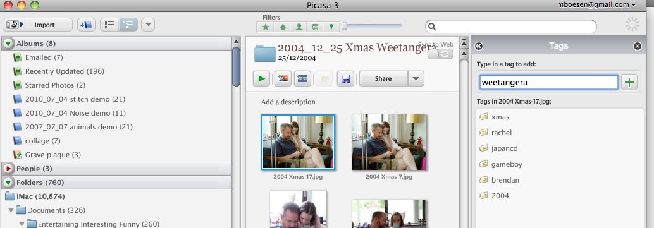
Task: Click the album list scroll up arrow
Action: (x=236, y=41)
